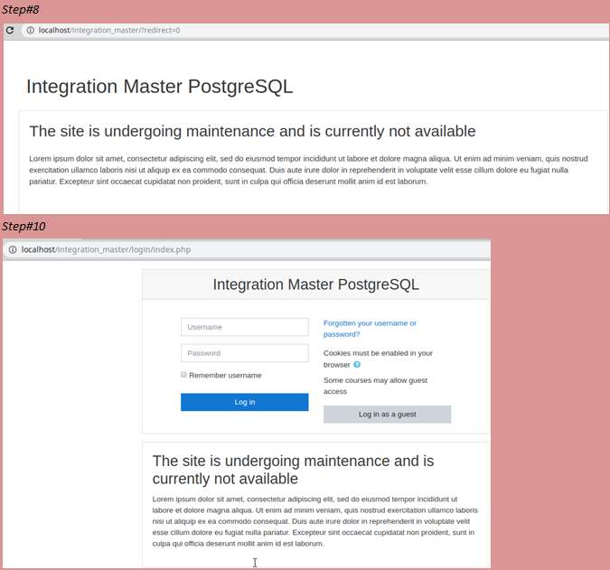Open site info icon in the Step#10 address bar
This screenshot has width=610, height=570.
(13, 249)
